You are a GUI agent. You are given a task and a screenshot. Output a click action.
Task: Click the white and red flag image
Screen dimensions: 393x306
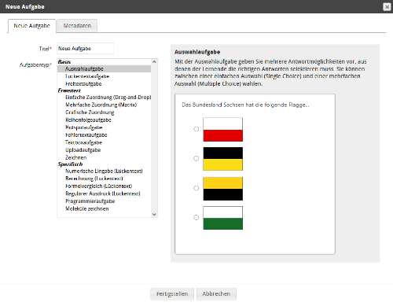coord(223,130)
